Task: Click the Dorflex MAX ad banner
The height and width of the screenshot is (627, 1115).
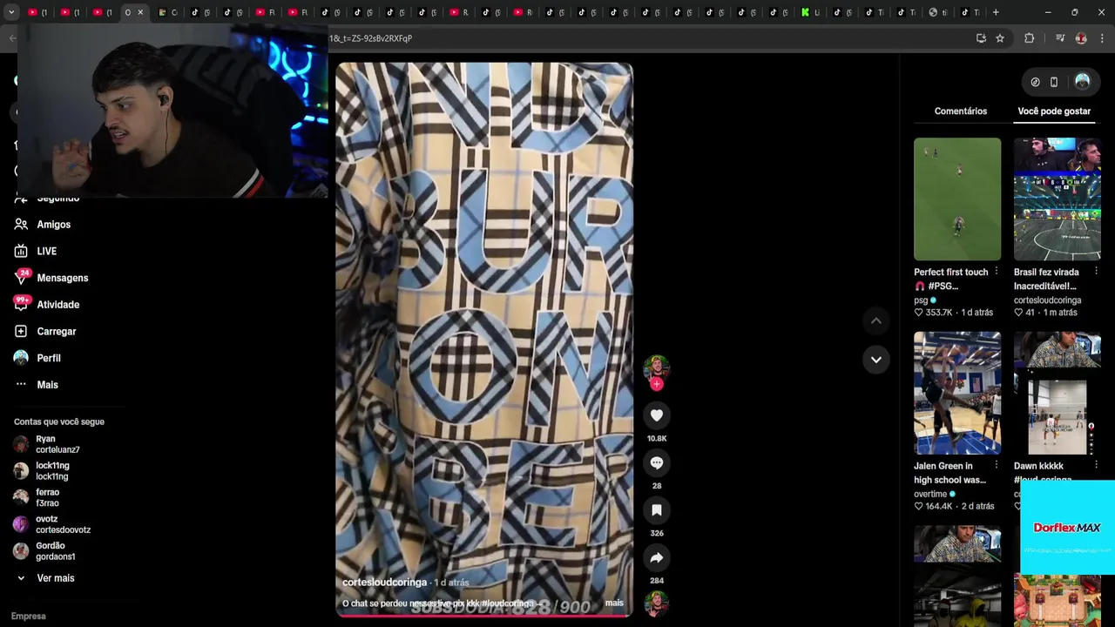Action: (x=1067, y=528)
